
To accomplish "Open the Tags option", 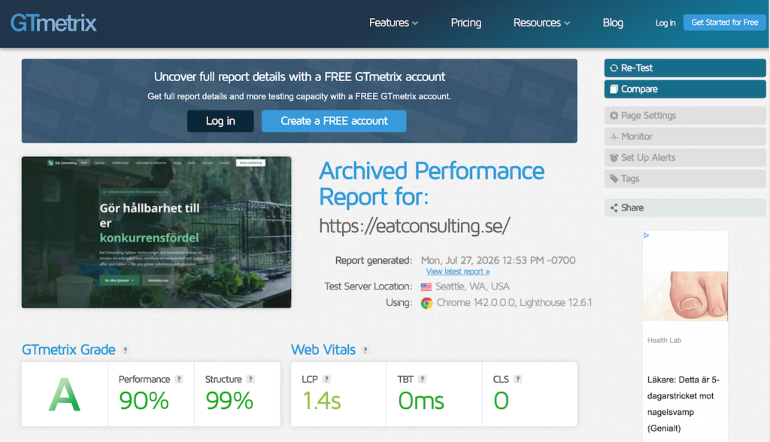I will pyautogui.click(x=685, y=179).
